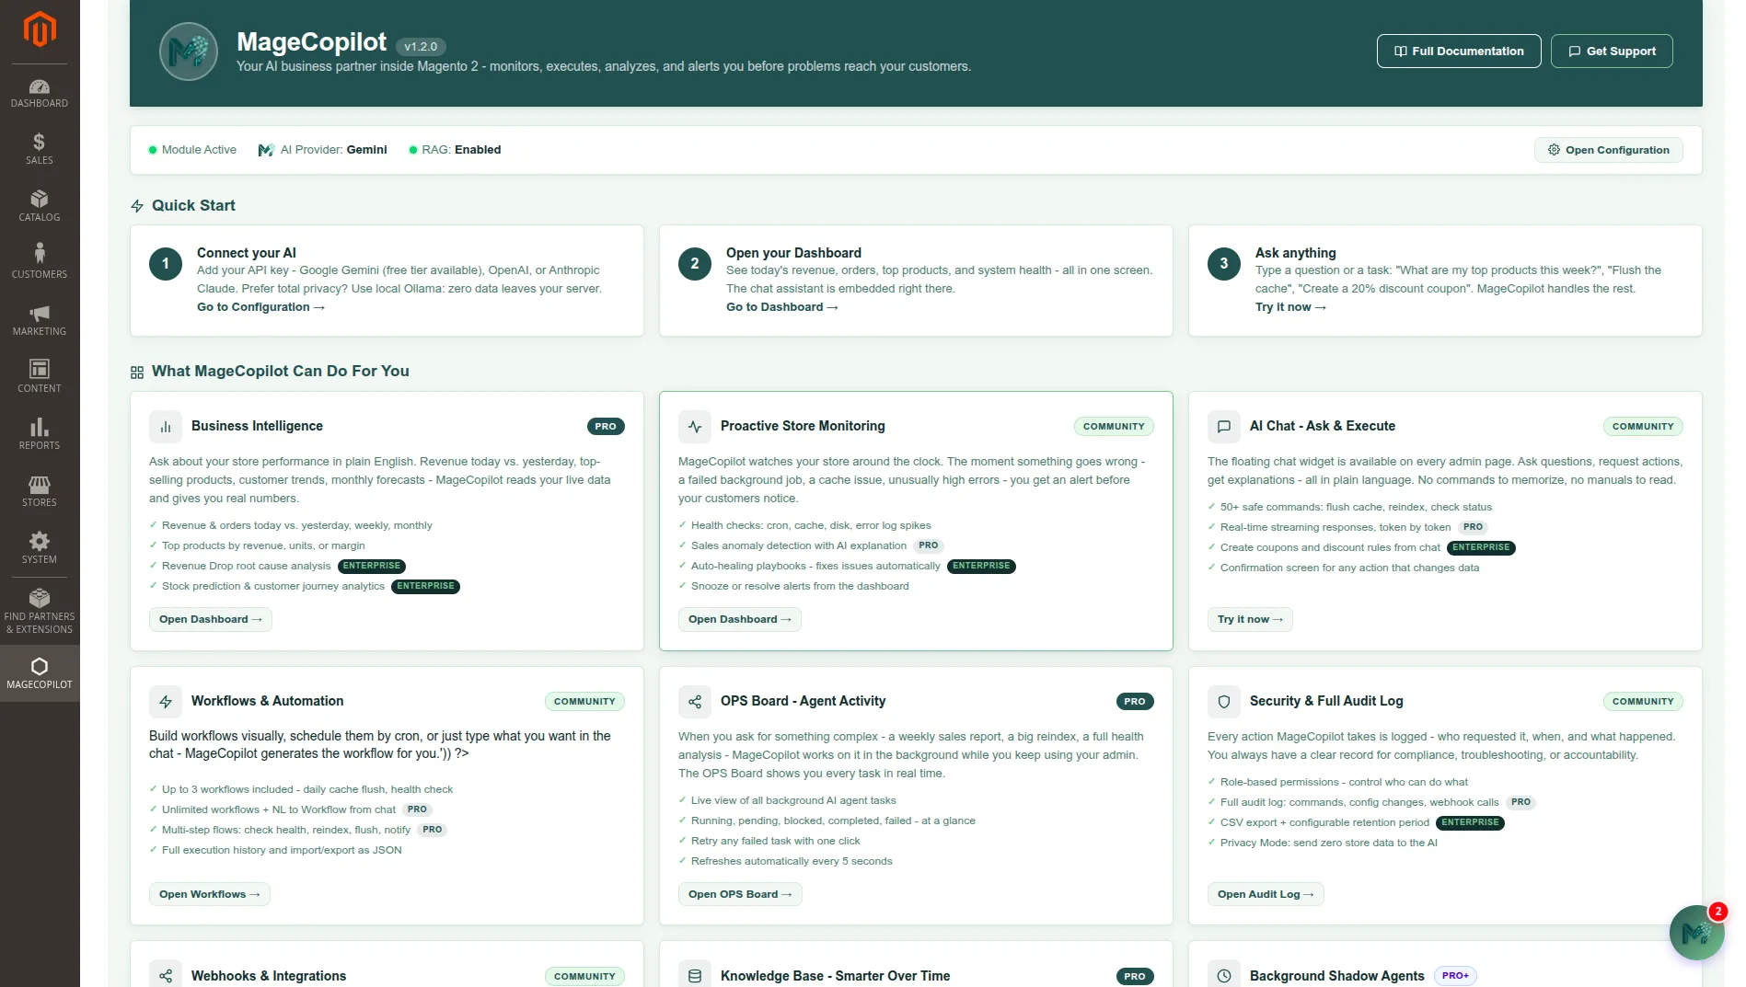Click 'Privacy Mode: send zero store data' text

tap(1328, 844)
